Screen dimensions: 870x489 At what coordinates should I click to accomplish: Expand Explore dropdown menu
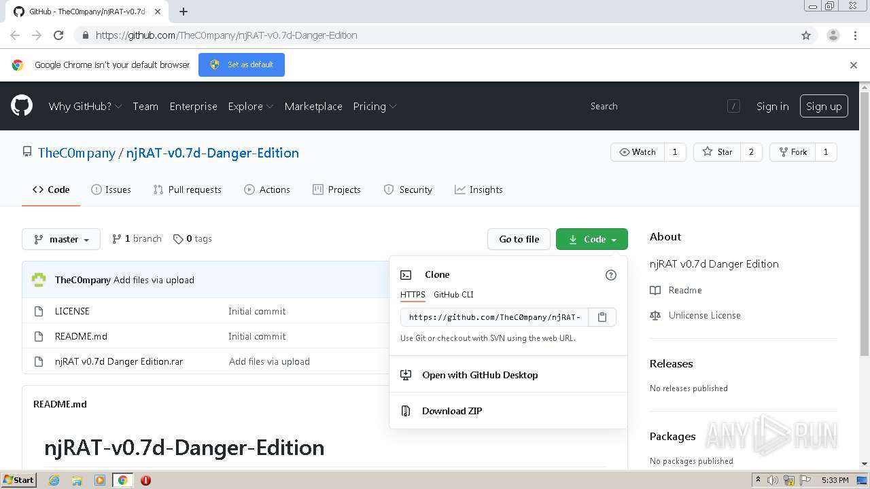[x=251, y=107]
